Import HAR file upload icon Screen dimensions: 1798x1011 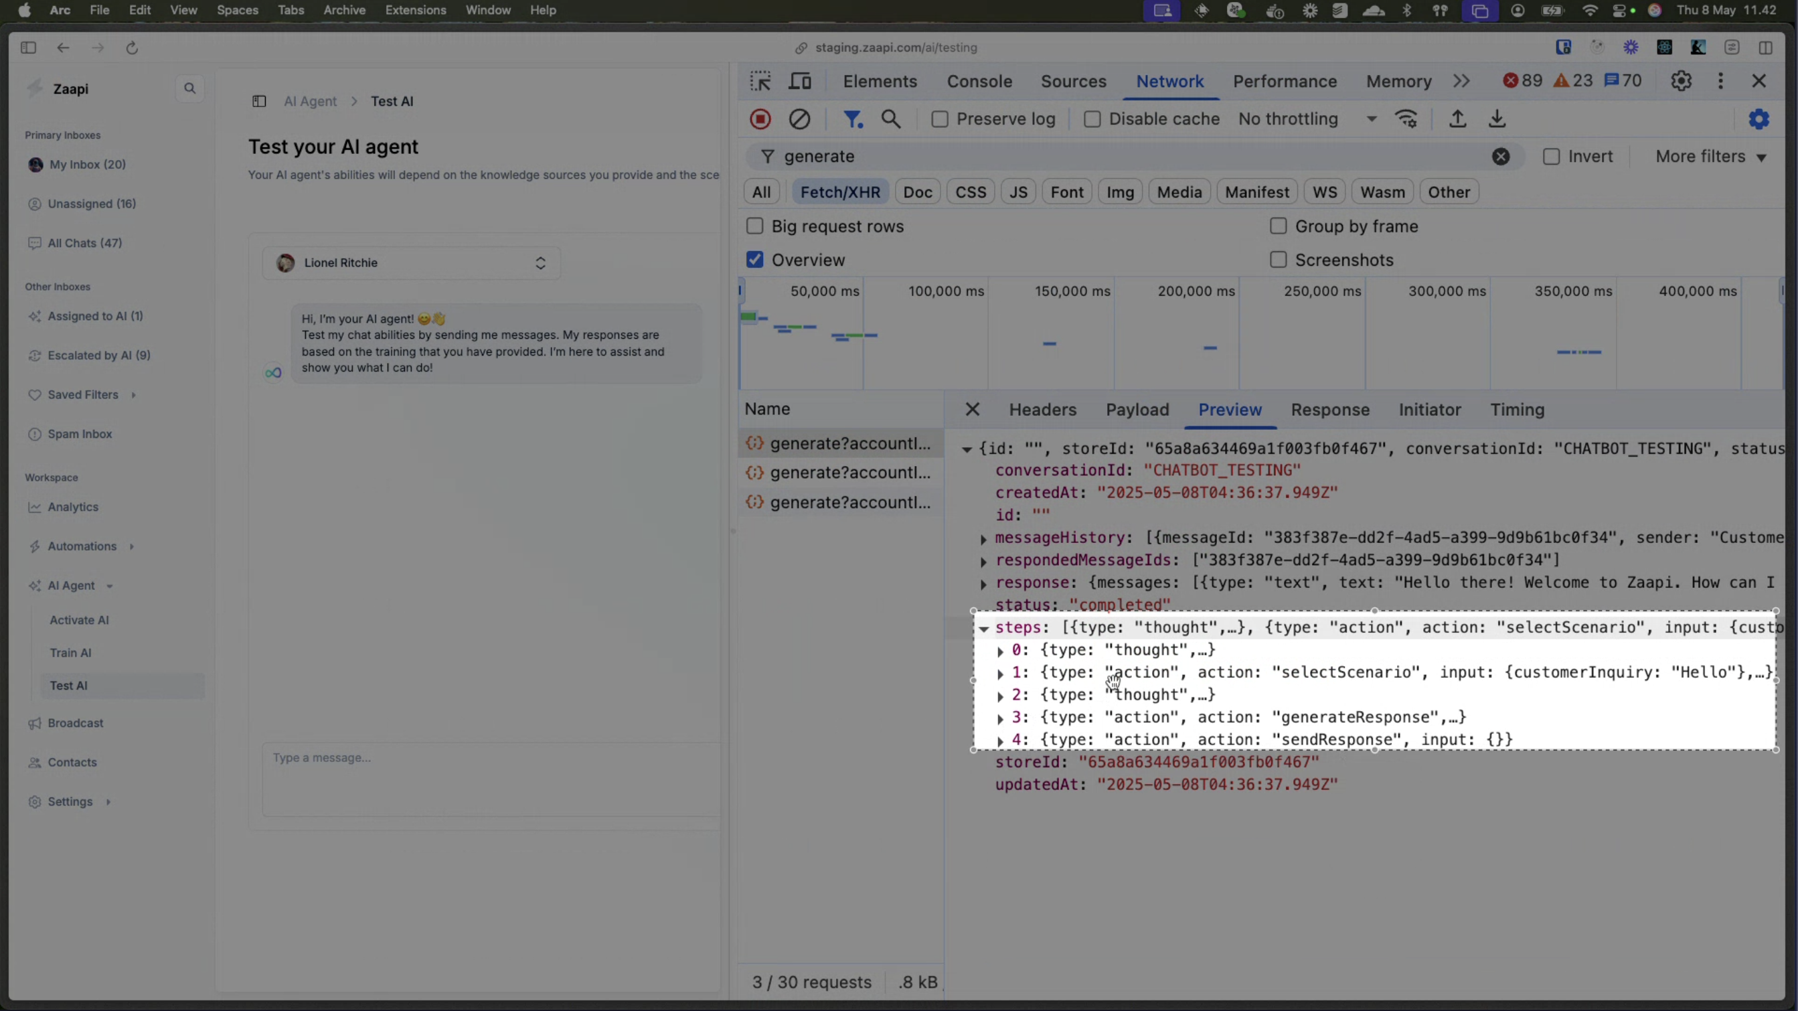pos(1457,119)
